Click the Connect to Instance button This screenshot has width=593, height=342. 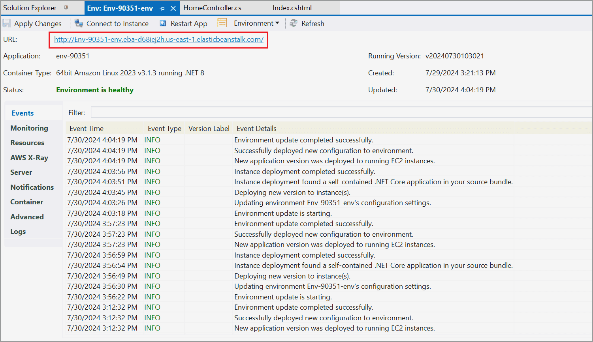click(x=111, y=23)
